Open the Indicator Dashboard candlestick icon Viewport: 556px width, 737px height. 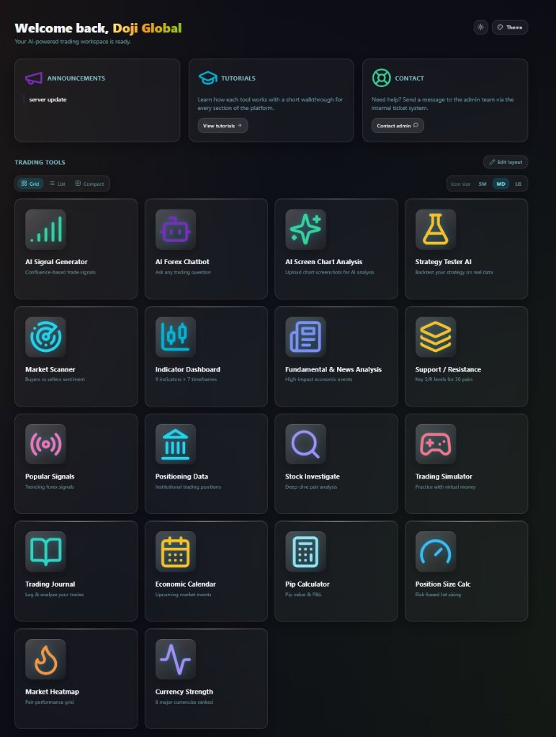(x=176, y=337)
